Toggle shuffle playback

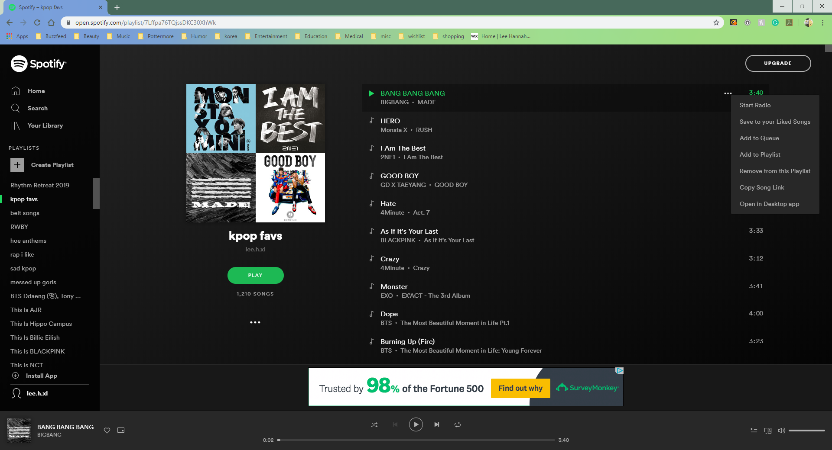pos(374,424)
